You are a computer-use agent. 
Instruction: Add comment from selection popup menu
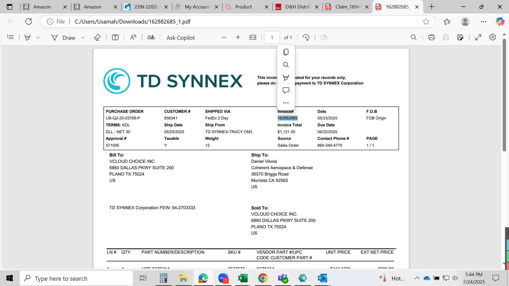click(286, 90)
